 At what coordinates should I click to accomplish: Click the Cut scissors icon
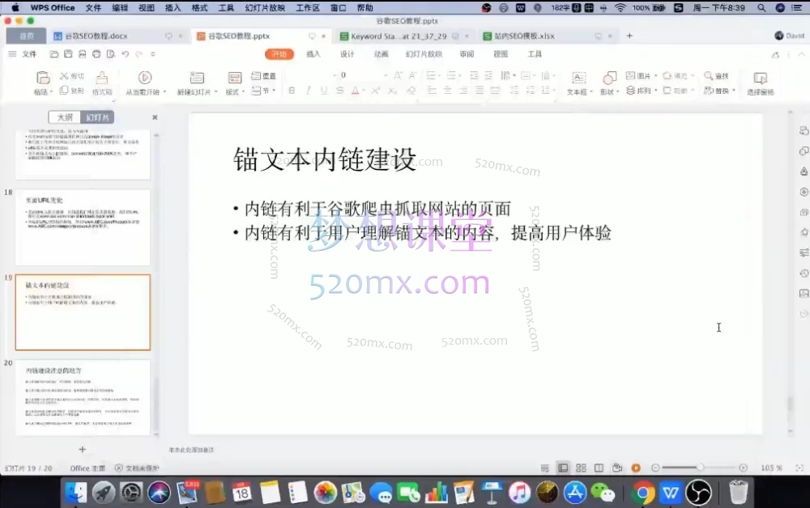click(x=64, y=76)
